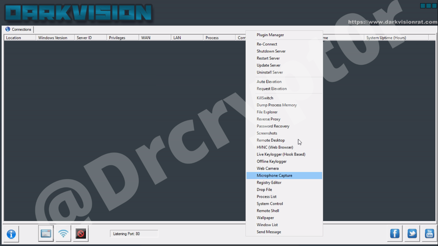Sort by the Location column header

20,38
